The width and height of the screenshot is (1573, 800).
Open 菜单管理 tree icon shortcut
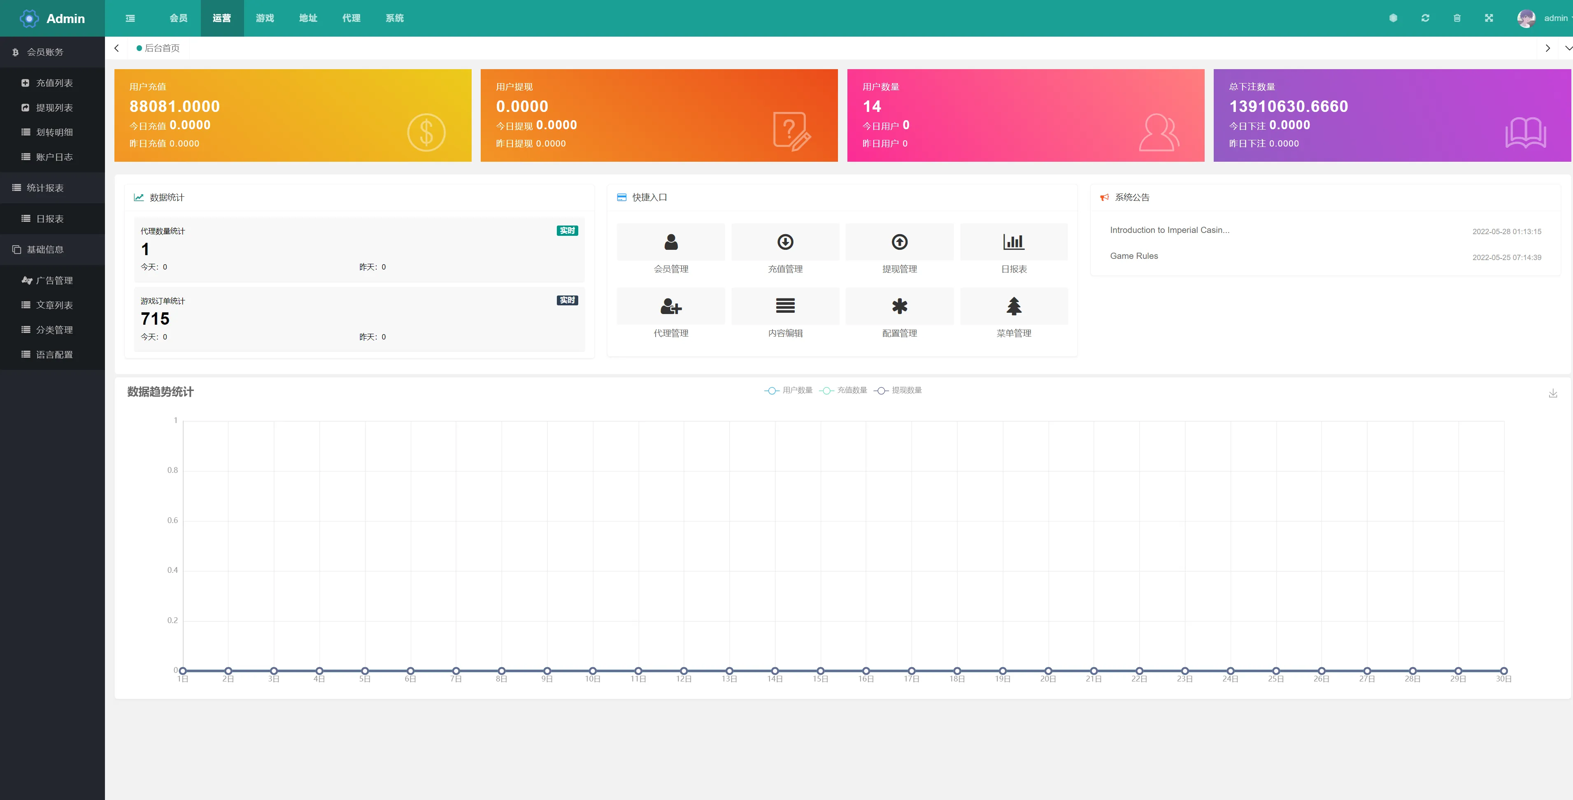1014,307
